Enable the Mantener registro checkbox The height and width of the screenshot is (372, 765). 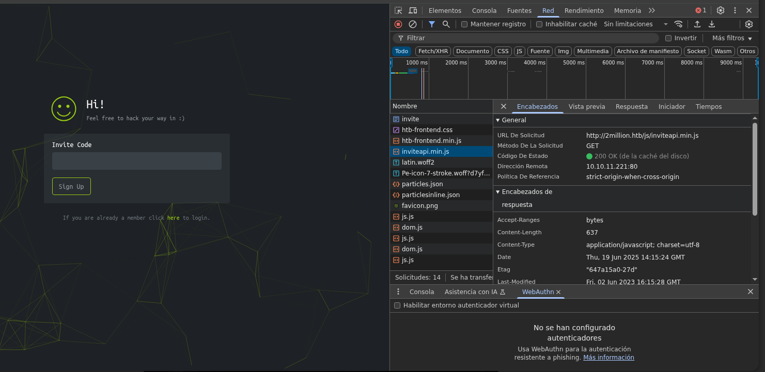(x=464, y=24)
